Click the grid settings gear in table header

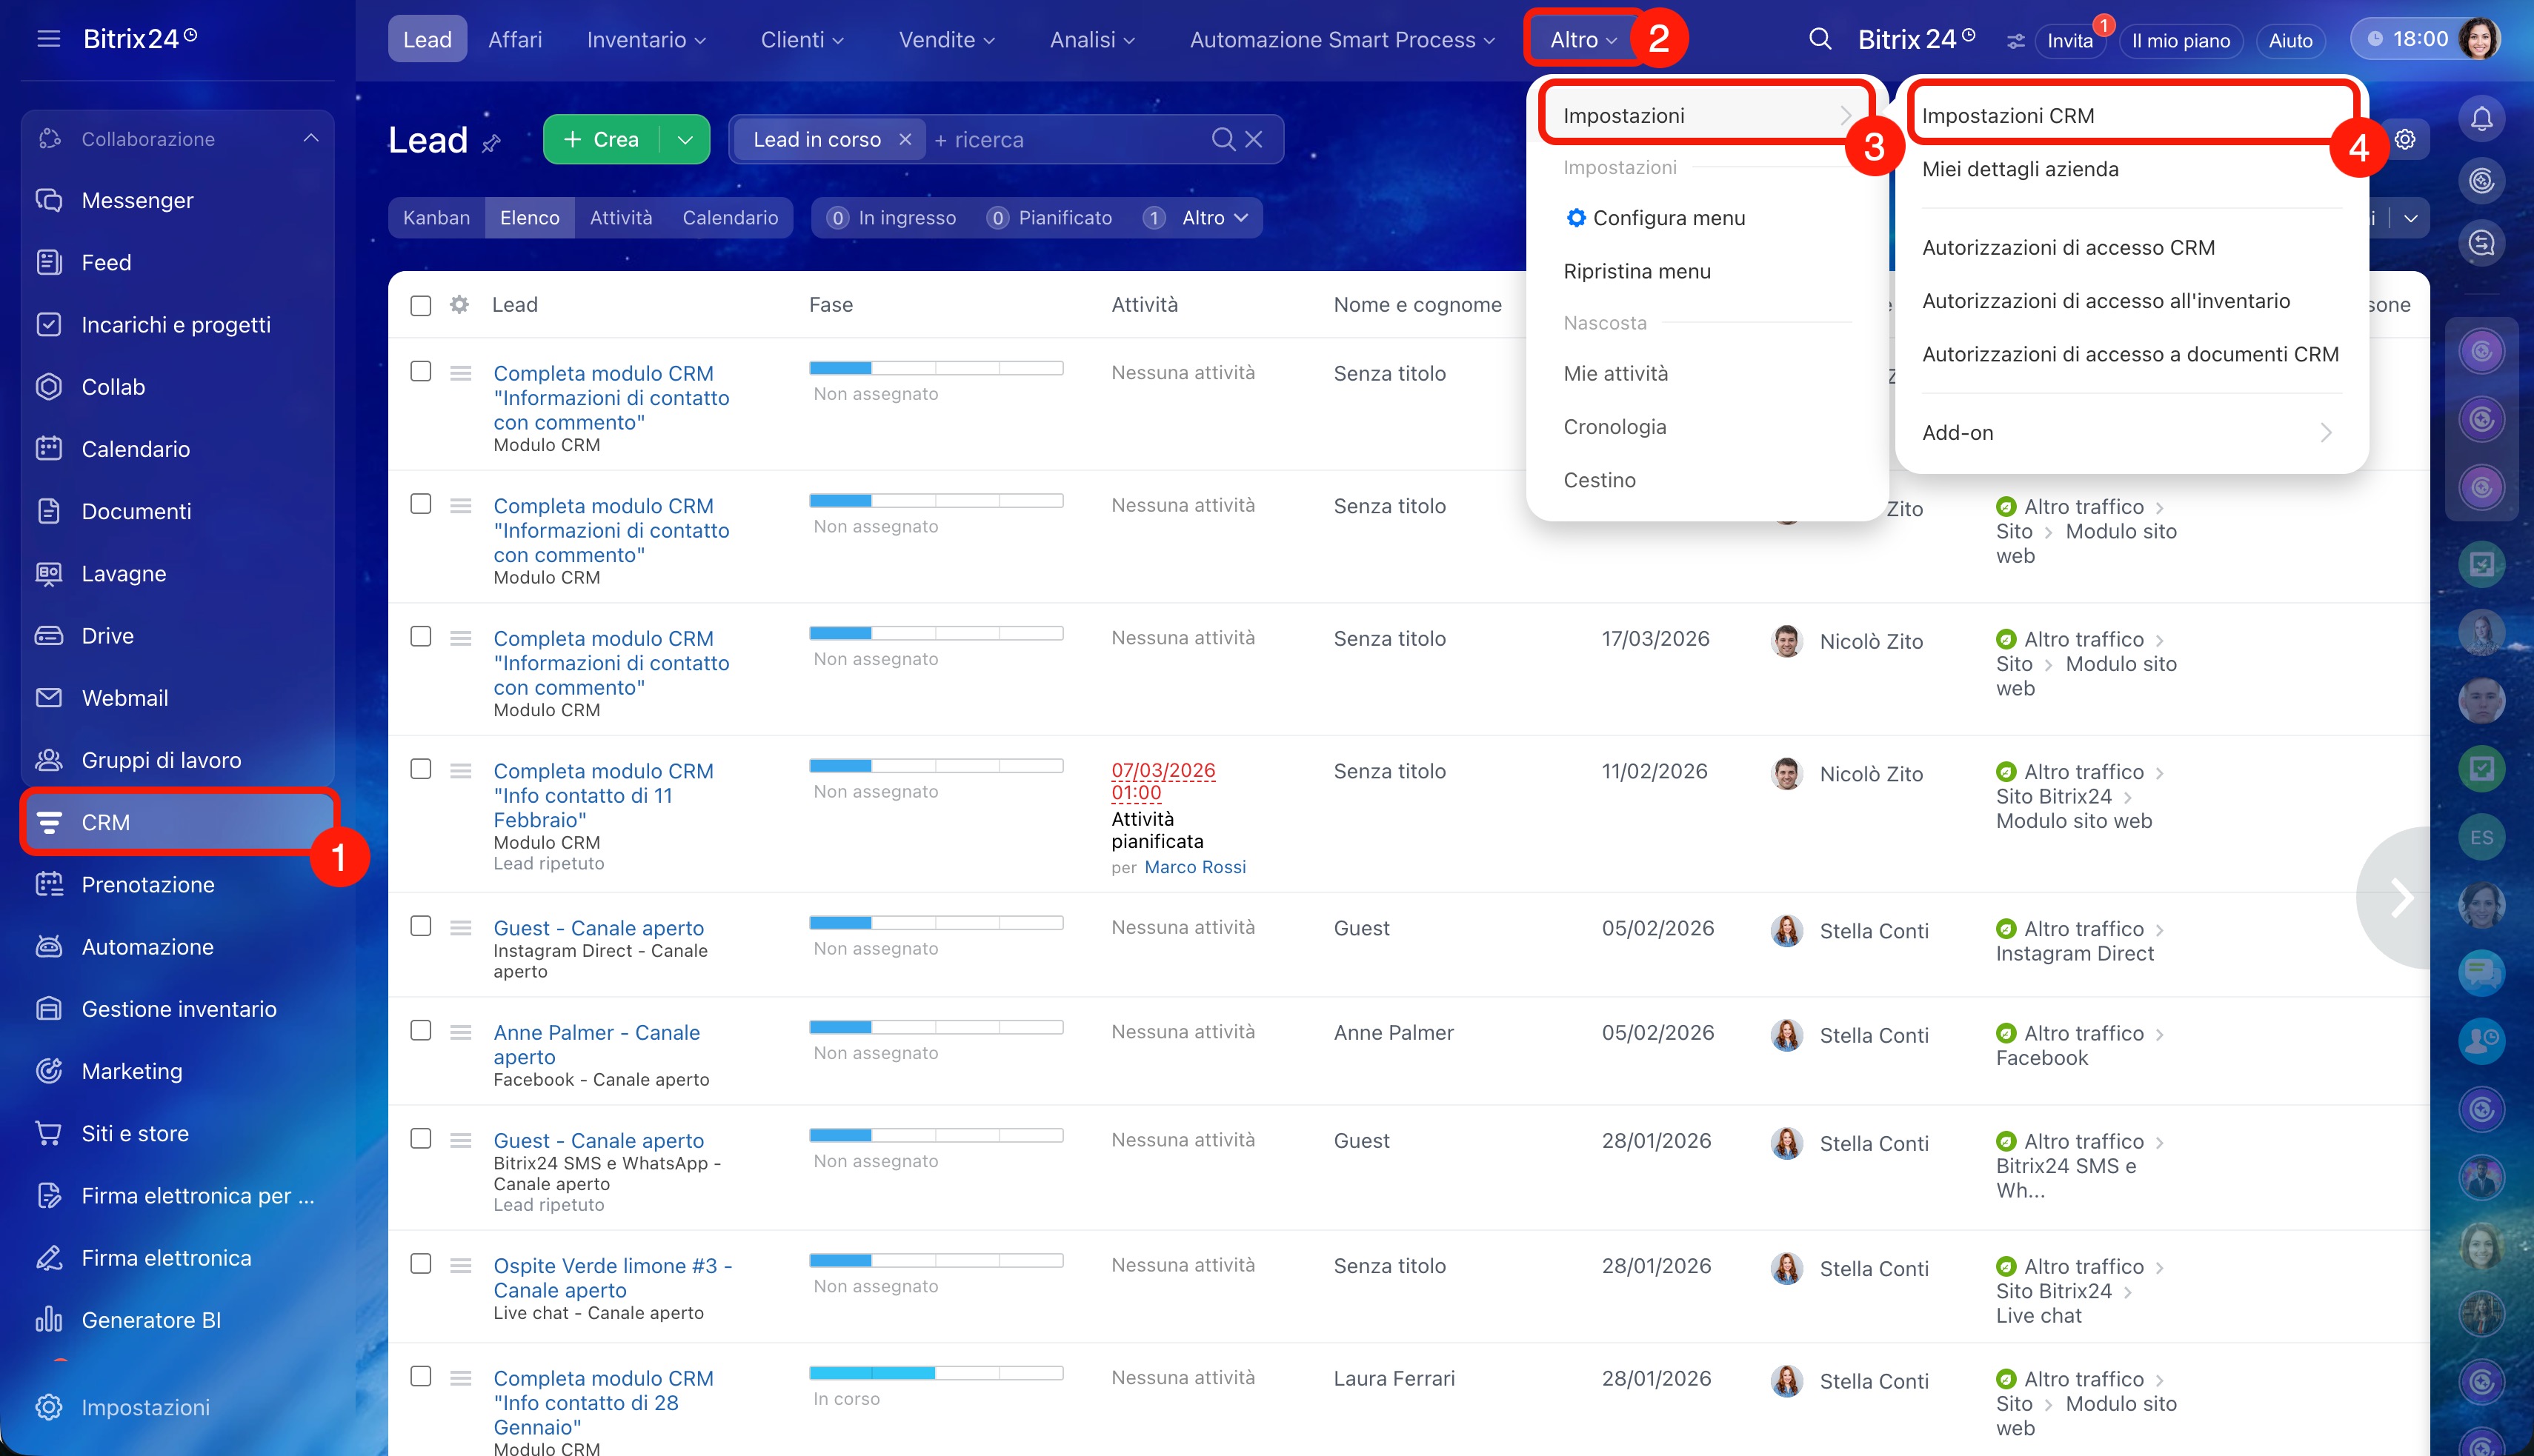459,304
